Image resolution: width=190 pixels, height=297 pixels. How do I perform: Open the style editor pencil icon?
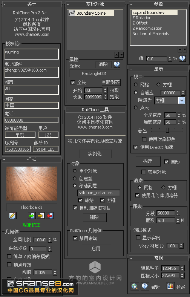[x=12, y=216]
